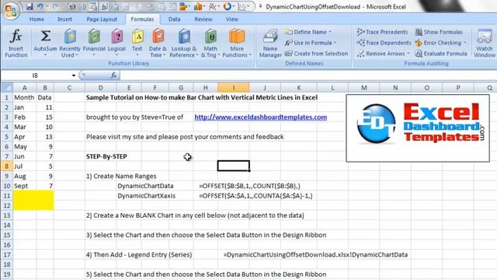Screen dimensions: 497x280
Task: Select '1) Create Name Ranges' cell
Action: click(x=121, y=176)
